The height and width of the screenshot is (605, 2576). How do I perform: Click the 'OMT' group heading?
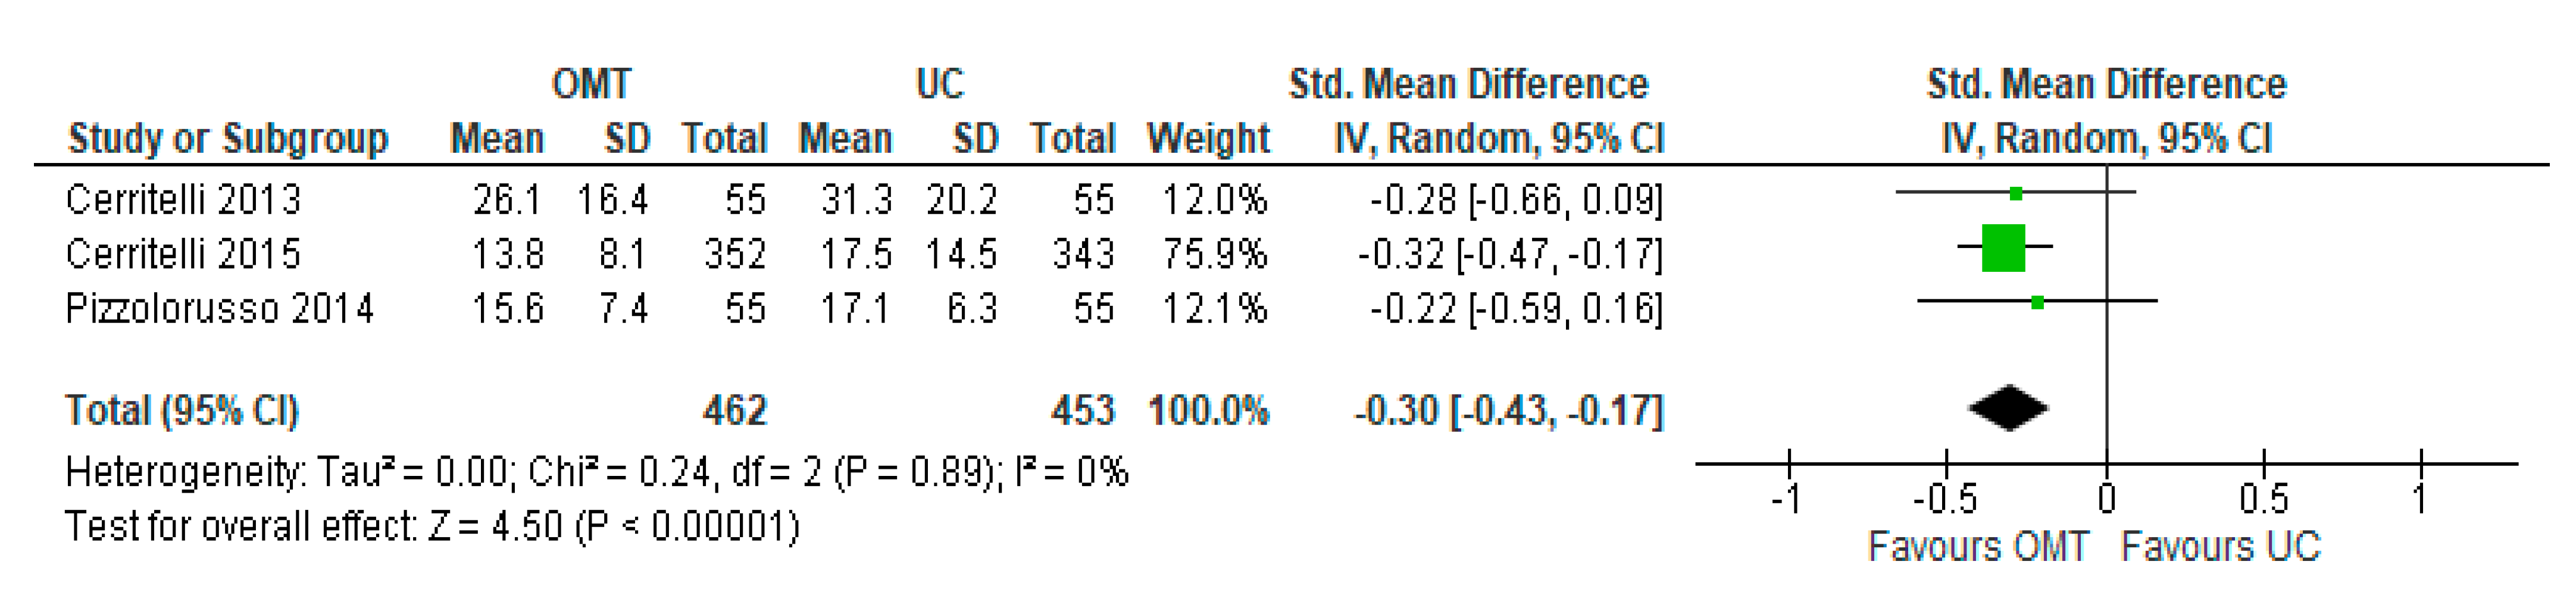(x=591, y=84)
